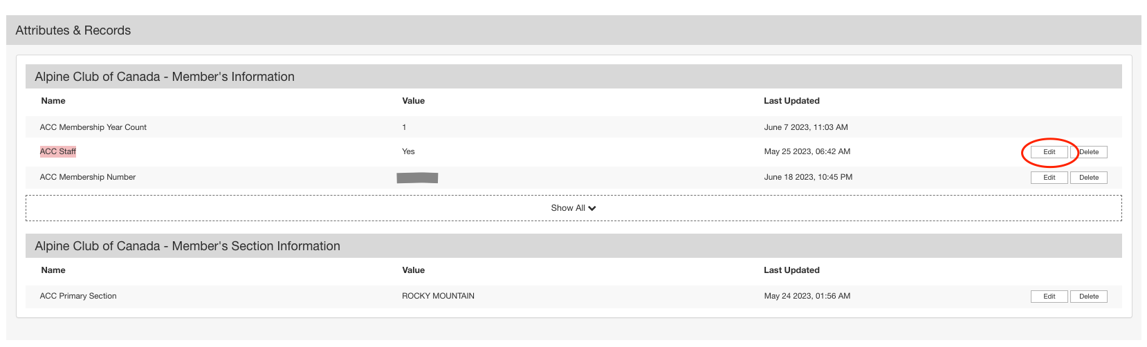Delete the ACC Staff attribute
This screenshot has height=347, width=1147.
coord(1089,152)
